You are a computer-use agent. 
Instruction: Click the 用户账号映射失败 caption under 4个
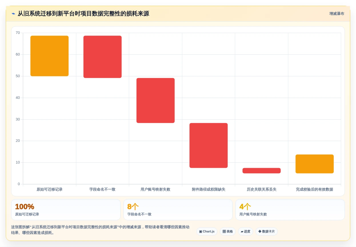[253, 214]
